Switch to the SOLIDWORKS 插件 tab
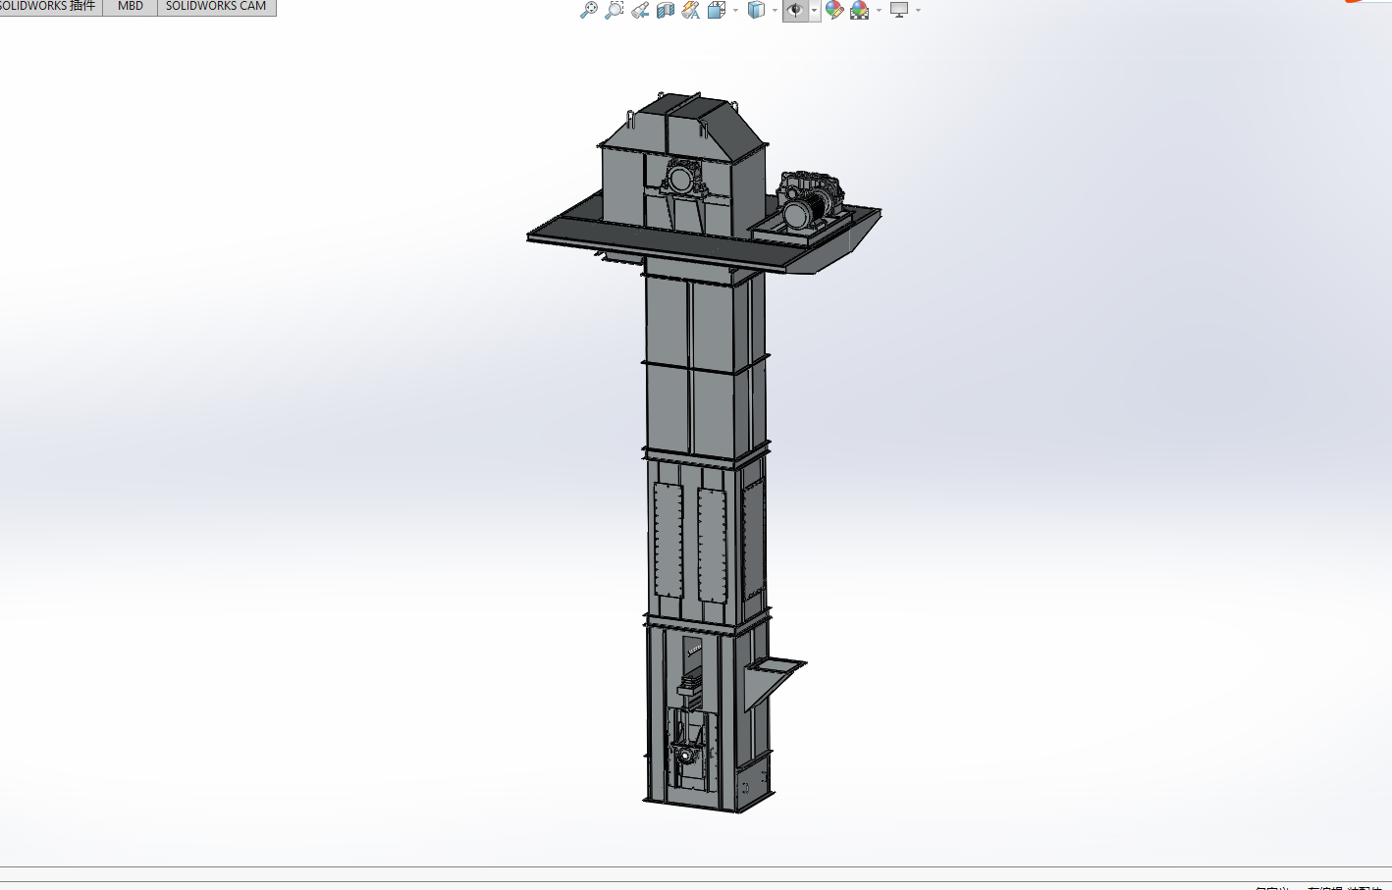The image size is (1392, 890). coord(49,7)
